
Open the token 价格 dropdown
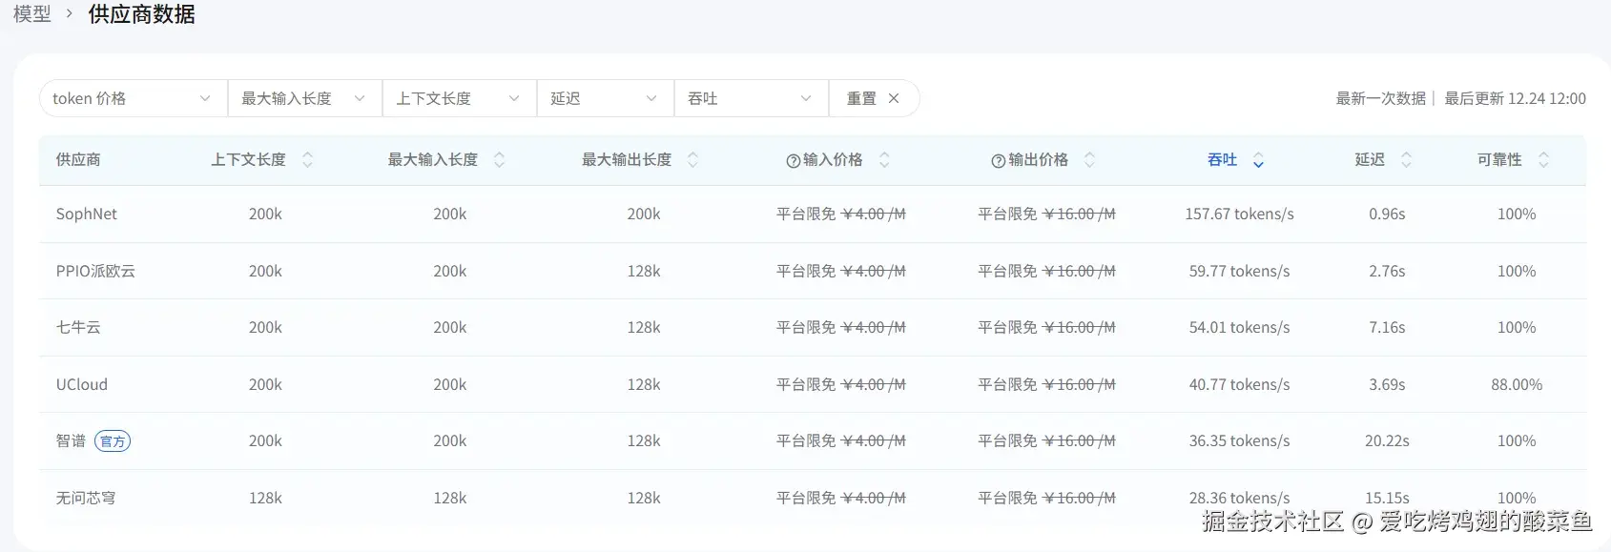tap(133, 98)
